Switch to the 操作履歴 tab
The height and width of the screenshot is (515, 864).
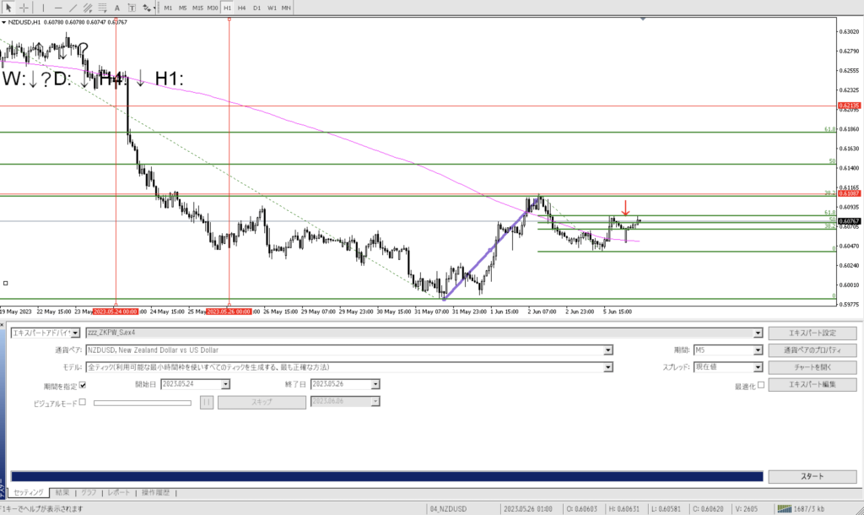click(155, 492)
